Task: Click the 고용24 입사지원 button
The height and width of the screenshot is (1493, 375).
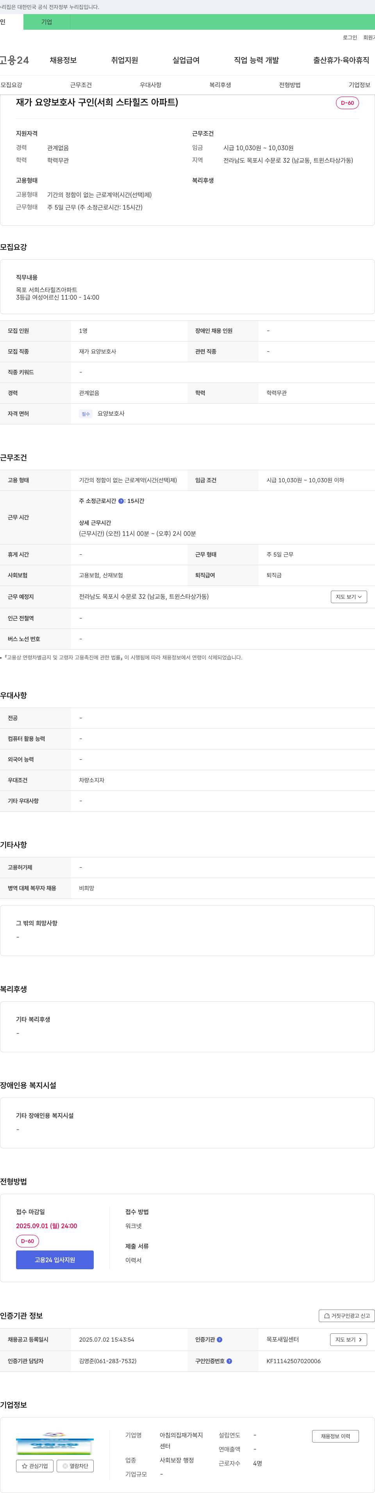Action: [55, 1259]
